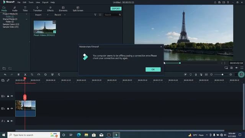Screen dimensions: 245x138
Task: Open the Speed control icon
Action: pos(39,75)
